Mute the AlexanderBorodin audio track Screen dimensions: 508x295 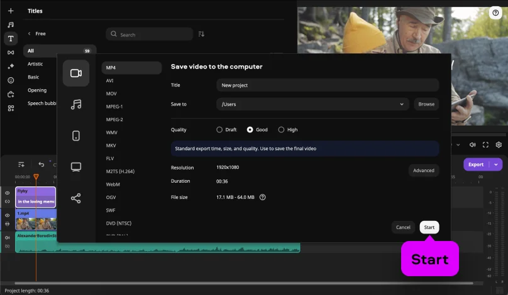tap(7, 237)
